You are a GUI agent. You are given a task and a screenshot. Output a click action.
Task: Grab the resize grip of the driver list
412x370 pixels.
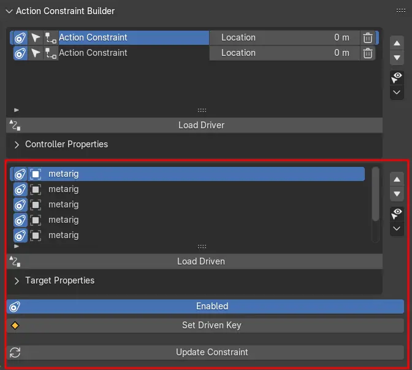pos(202,110)
